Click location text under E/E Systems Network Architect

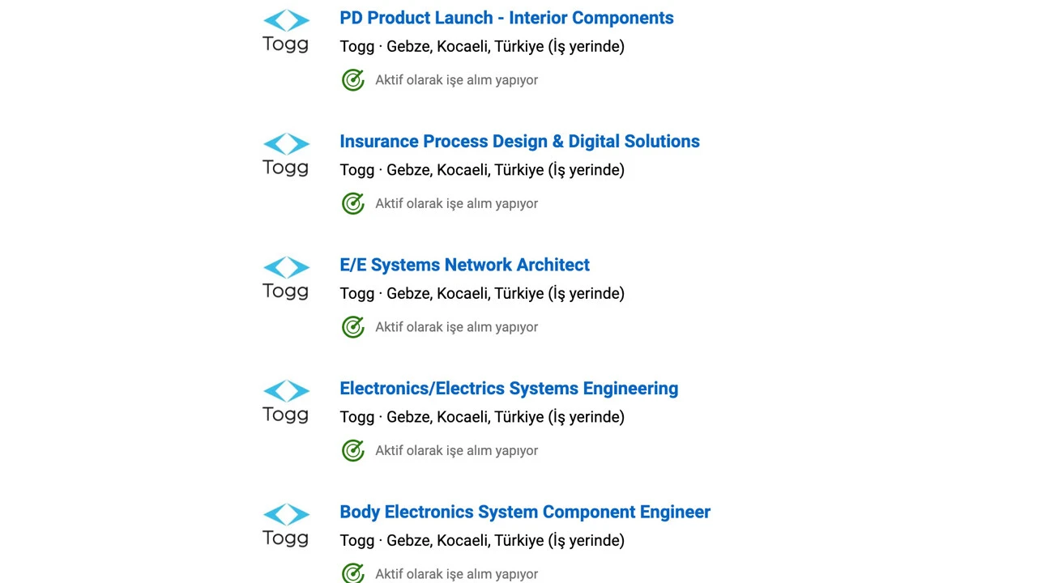(x=482, y=293)
